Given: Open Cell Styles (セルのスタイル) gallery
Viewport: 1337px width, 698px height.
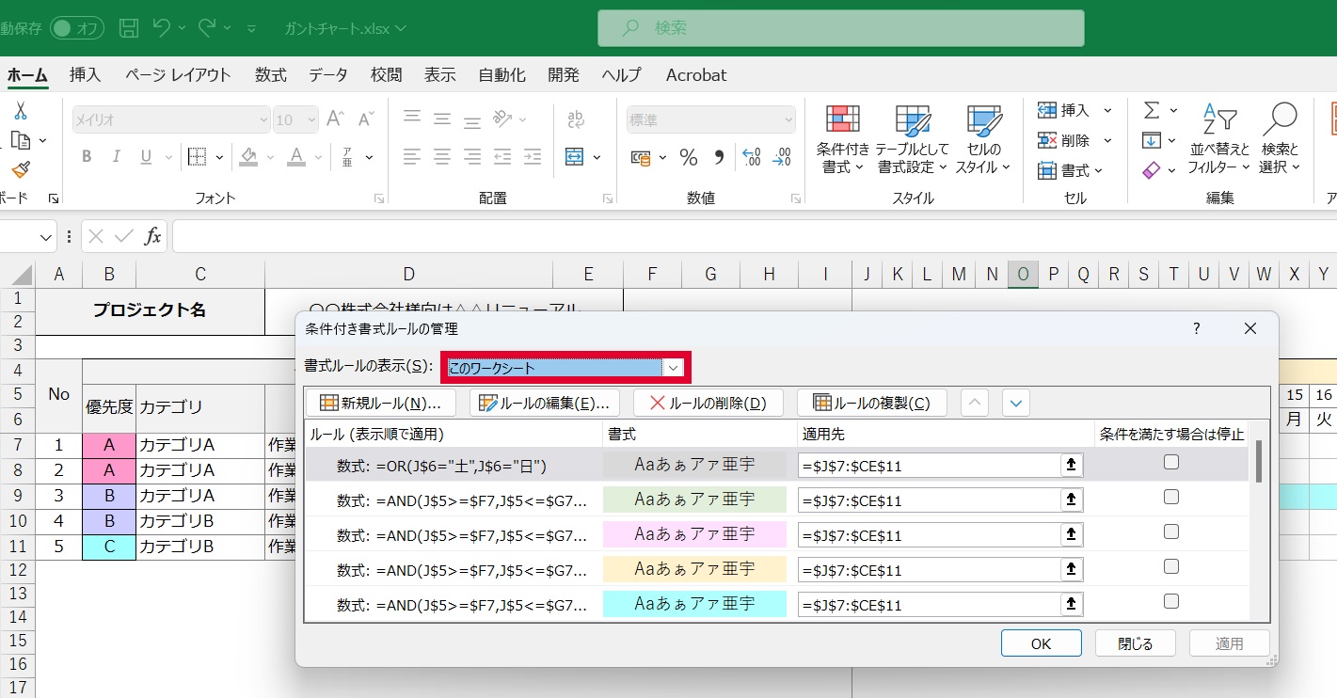Looking at the screenshot, I should 983,139.
